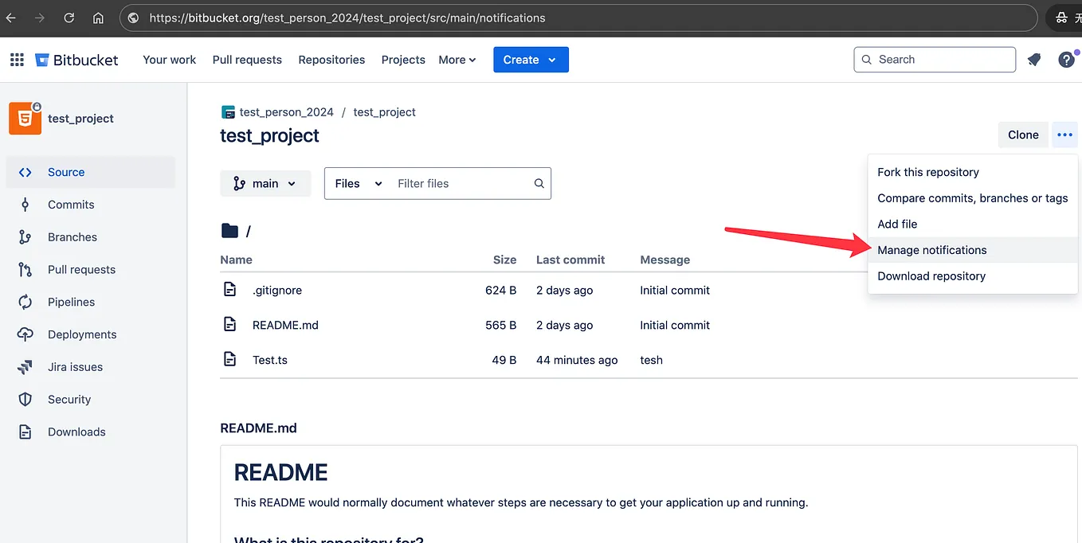The width and height of the screenshot is (1082, 543).
Task: Open the main branch selector
Action: [x=265, y=183]
